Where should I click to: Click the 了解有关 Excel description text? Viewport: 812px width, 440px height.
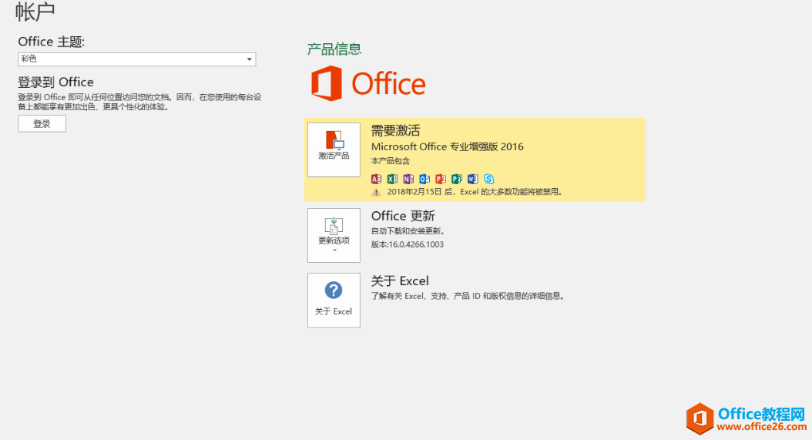point(468,296)
